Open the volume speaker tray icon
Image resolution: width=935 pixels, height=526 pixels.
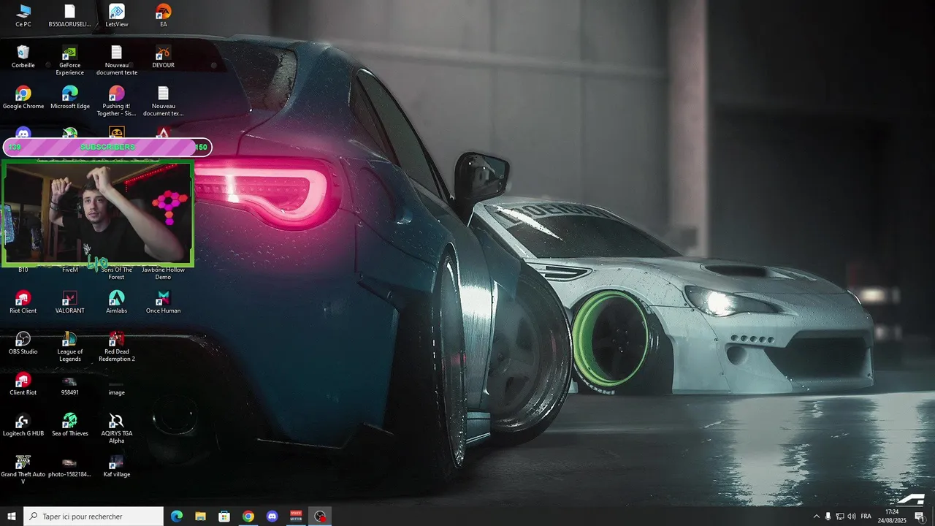click(851, 517)
